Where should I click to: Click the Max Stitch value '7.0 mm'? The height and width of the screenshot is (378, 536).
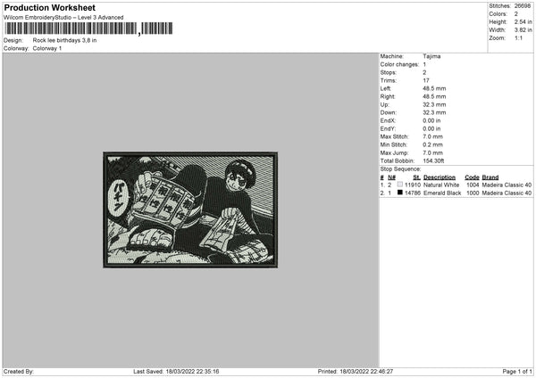point(432,136)
